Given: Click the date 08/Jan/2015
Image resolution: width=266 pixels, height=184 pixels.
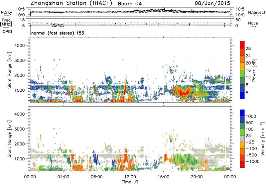Looking at the screenshot, I should (212, 3).
